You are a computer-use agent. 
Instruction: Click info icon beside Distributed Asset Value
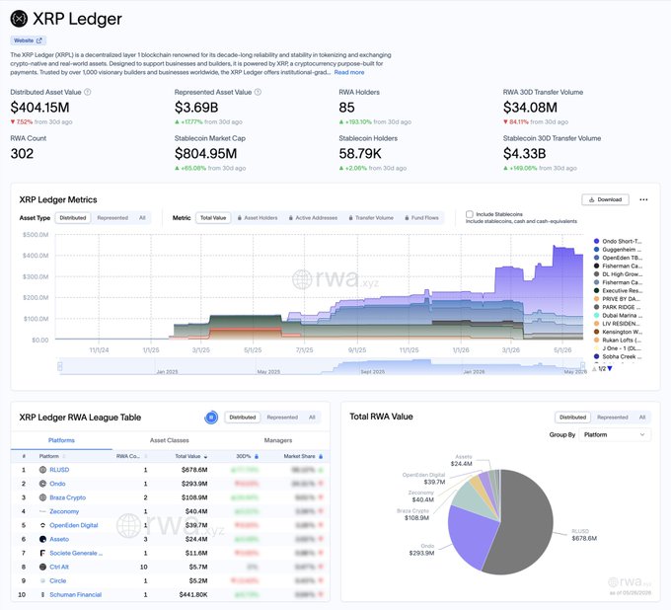click(87, 92)
